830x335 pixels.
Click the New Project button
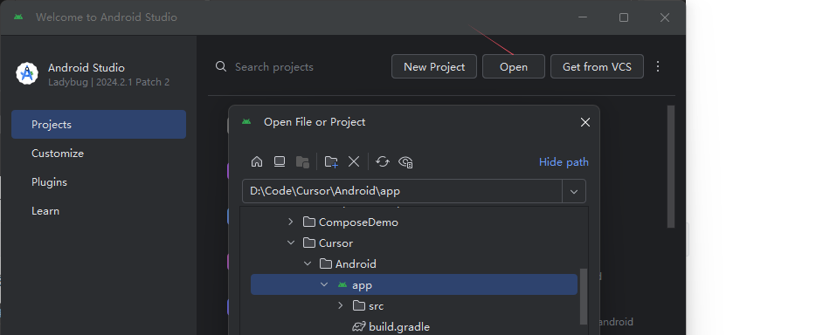click(x=434, y=66)
